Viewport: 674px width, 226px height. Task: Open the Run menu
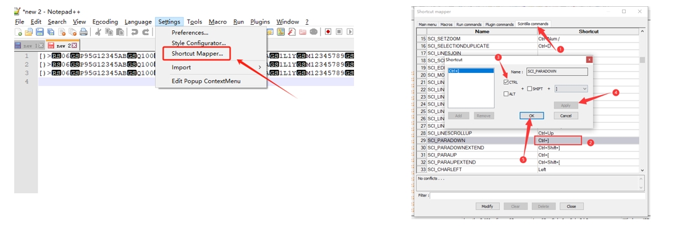[238, 22]
